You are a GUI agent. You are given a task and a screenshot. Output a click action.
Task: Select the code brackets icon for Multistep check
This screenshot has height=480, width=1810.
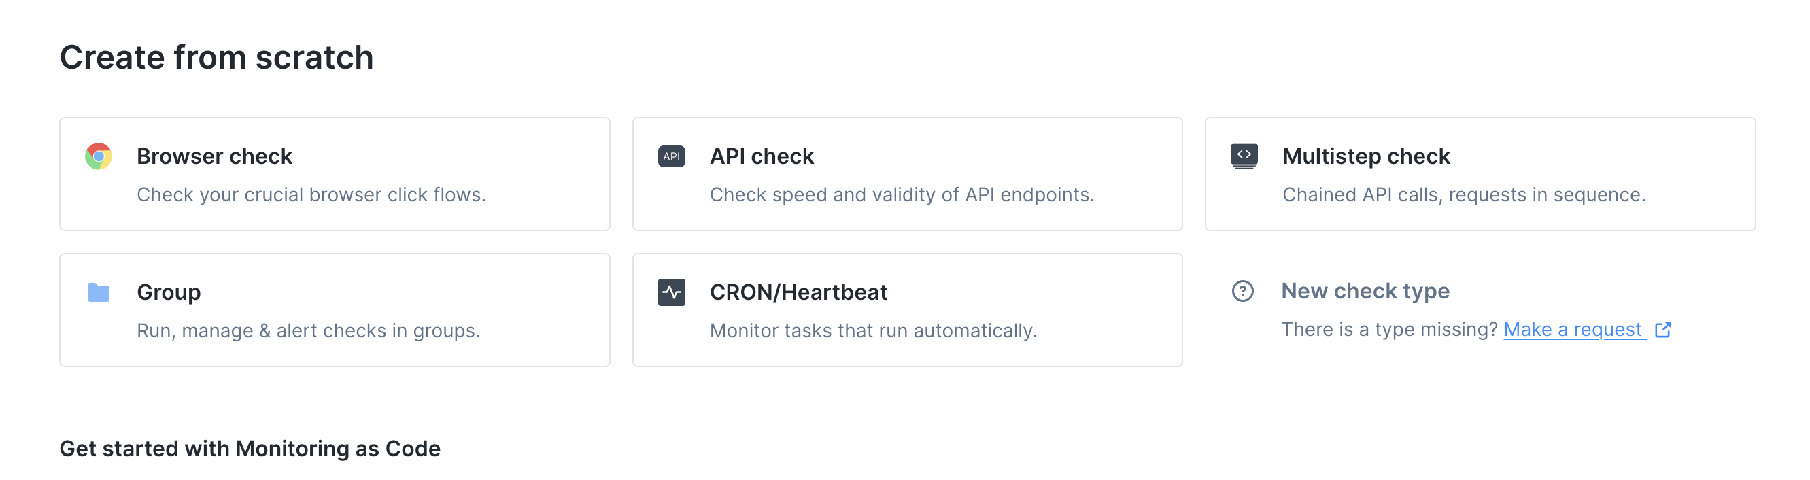pos(1244,156)
